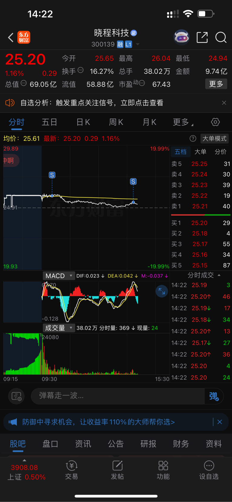
Task: Tap the megaphone icon in promo banner
Action: [x=13, y=422]
